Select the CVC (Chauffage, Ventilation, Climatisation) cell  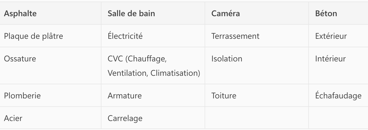154,66
